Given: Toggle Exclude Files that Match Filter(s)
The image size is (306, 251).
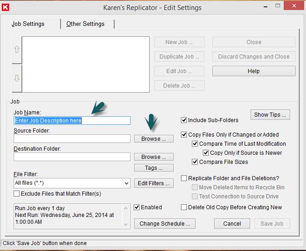Looking at the screenshot, I should coord(16,194).
